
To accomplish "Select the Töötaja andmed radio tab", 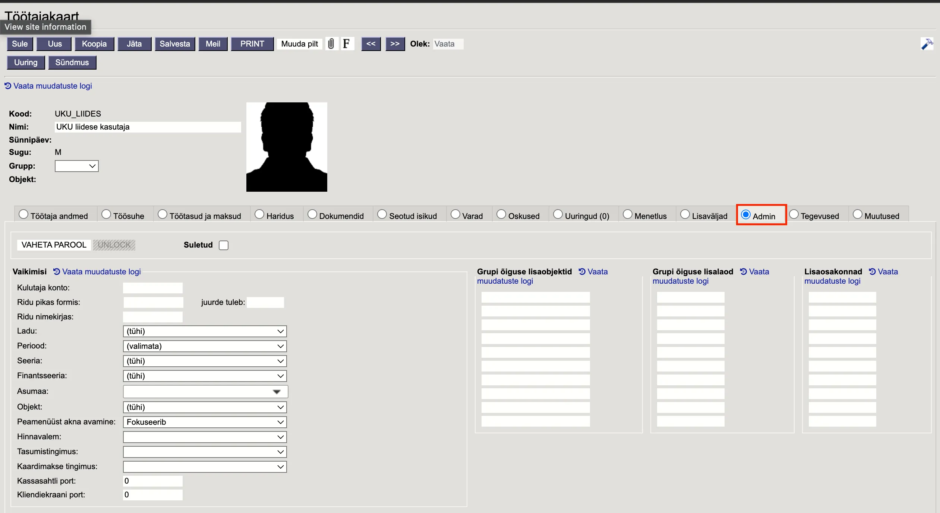I will [23, 214].
